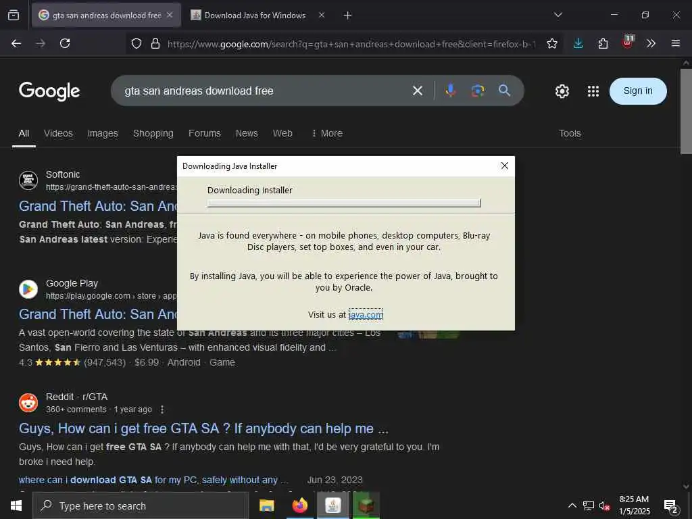Select the Web search filter
The width and height of the screenshot is (692, 519).
[x=282, y=133]
